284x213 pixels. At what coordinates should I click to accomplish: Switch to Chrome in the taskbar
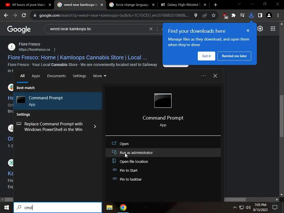pos(123,207)
